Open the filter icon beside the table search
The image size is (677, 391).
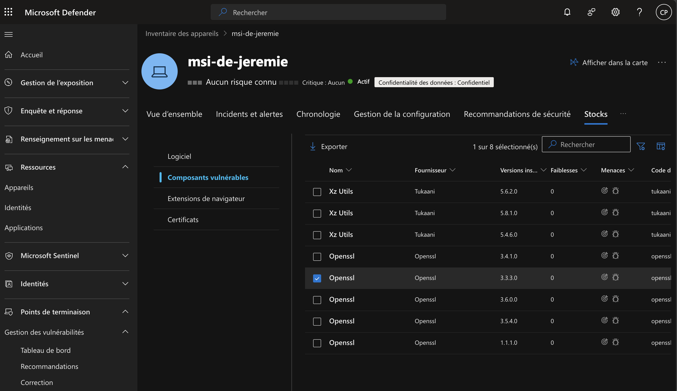tap(641, 146)
